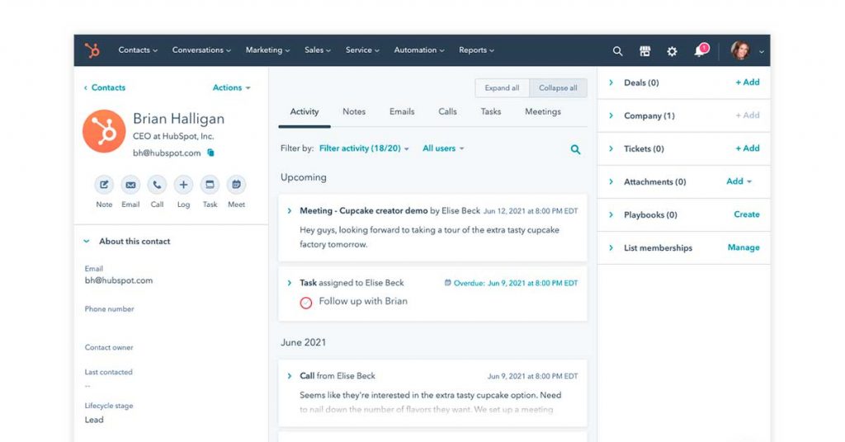View notifications via the bell icon
The width and height of the screenshot is (845, 442).
coord(700,51)
